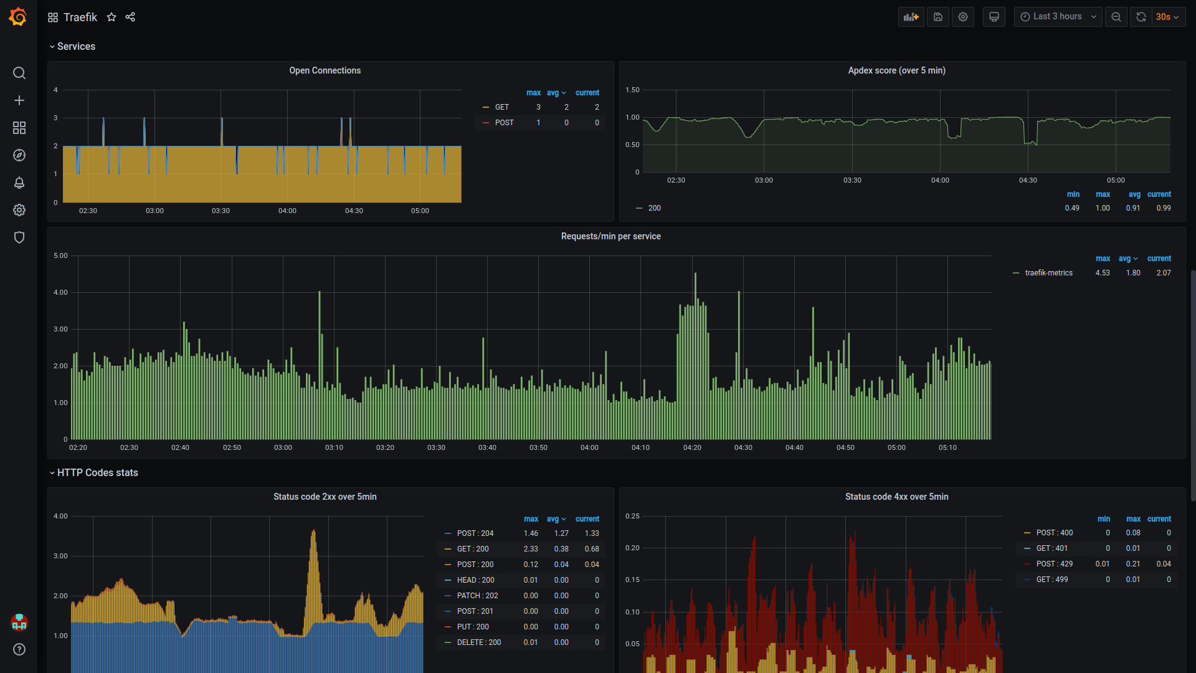Open the search dashboards icon
The image size is (1196, 673).
(19, 74)
